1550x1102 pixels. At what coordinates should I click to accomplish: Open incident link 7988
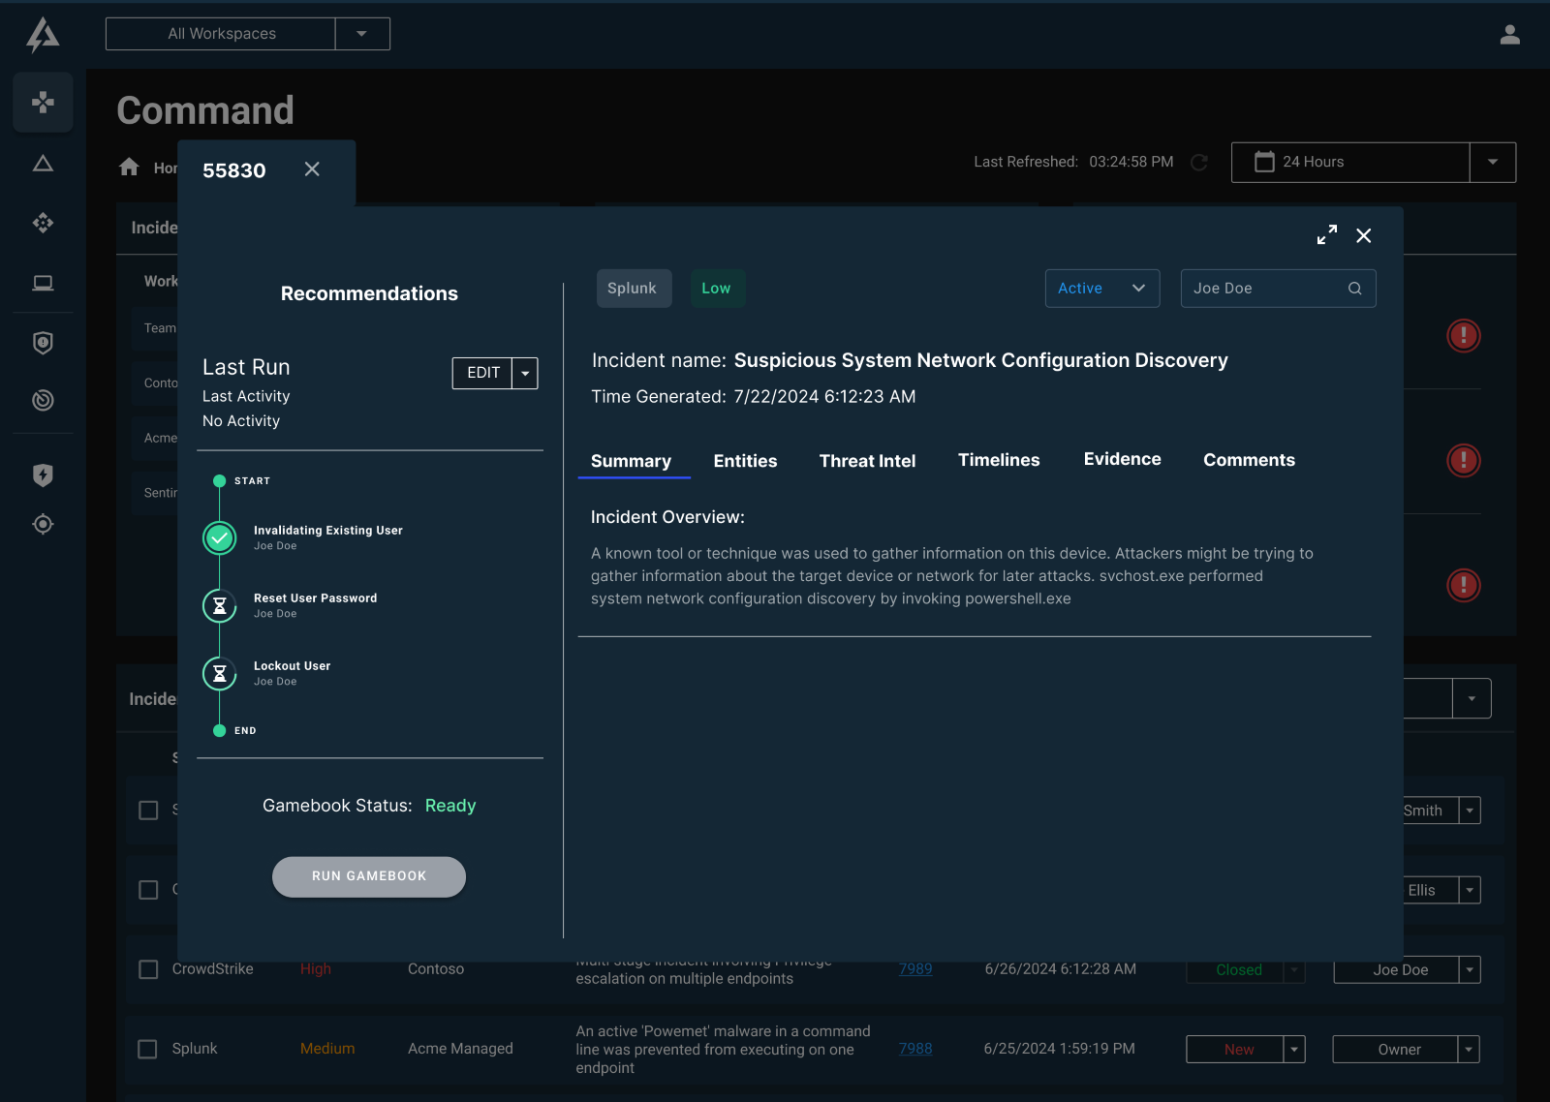[914, 1049]
